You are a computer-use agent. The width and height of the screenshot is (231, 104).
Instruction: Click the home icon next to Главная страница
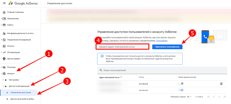click(x=4, y=12)
